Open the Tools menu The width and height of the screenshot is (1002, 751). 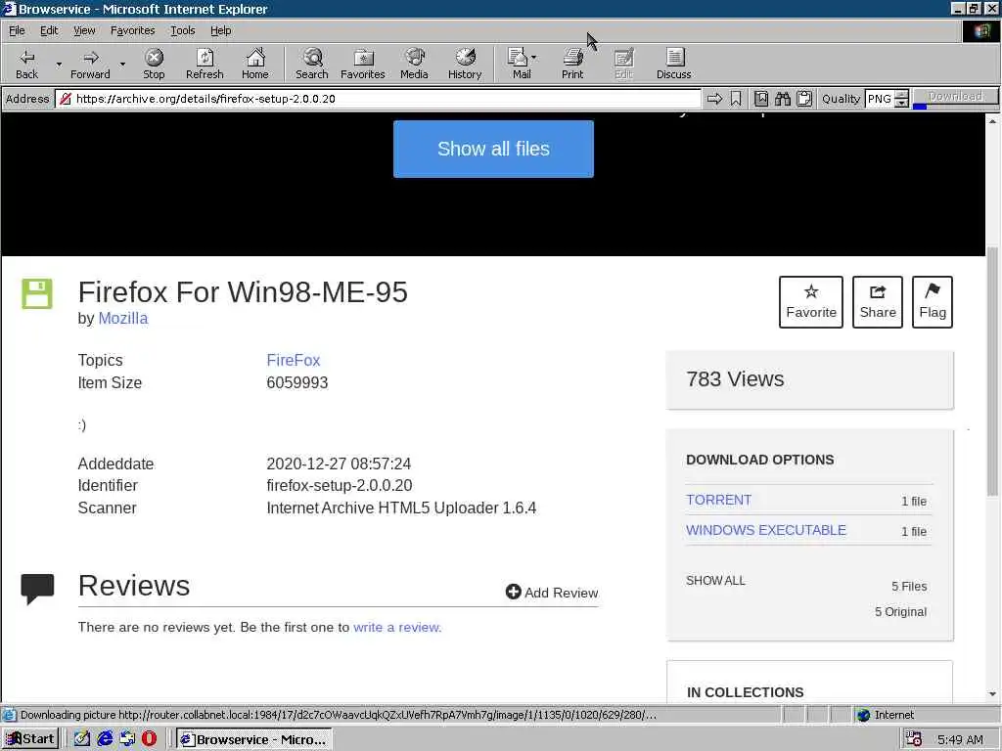182,30
